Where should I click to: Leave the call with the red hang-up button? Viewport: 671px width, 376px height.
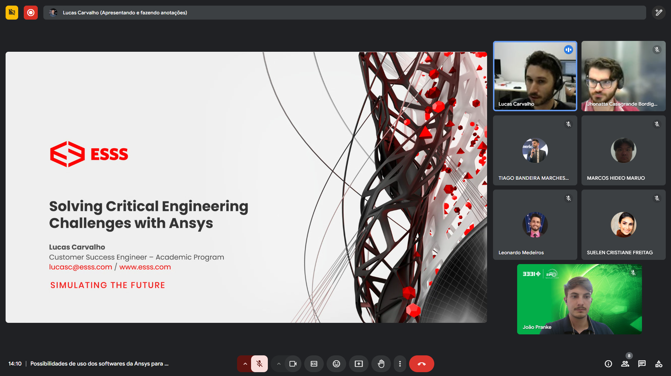tap(422, 364)
